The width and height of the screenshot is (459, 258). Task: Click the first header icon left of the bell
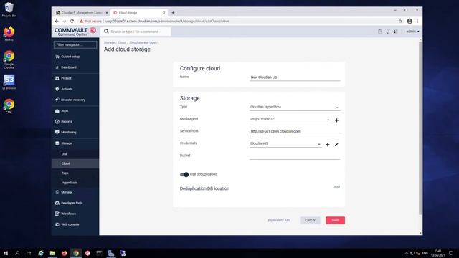click(x=379, y=32)
